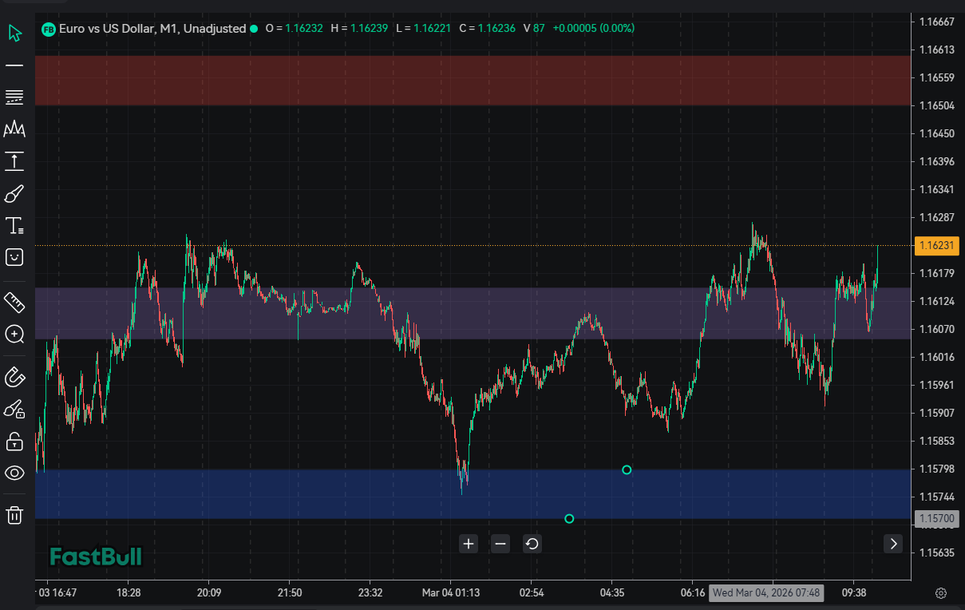Select the cursor arrow tool

pyautogui.click(x=14, y=33)
